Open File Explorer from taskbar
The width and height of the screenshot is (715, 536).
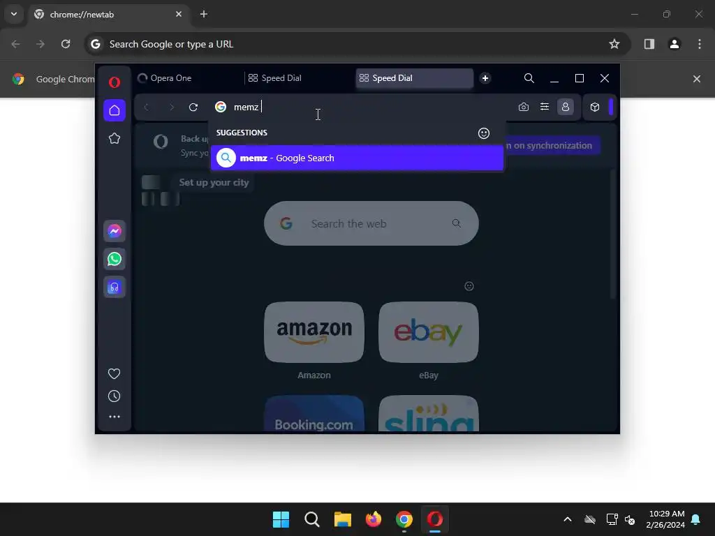coord(342,519)
